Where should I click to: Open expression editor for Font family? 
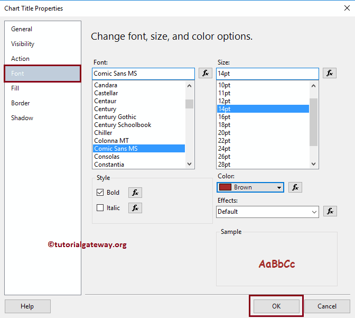[x=205, y=73]
